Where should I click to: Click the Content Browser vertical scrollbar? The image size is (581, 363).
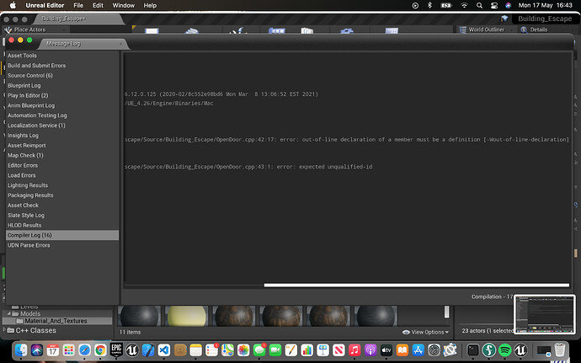coord(446,312)
